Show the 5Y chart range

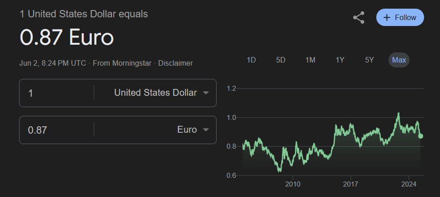pyautogui.click(x=369, y=60)
